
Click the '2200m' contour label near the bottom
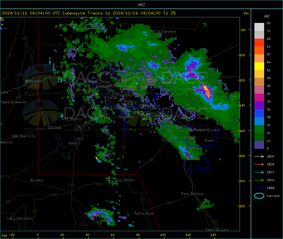tap(84, 225)
